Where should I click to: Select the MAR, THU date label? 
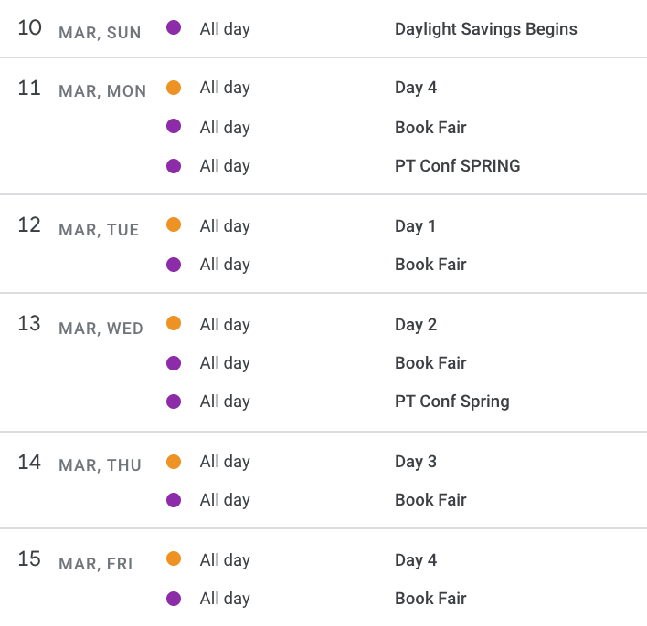coord(100,465)
